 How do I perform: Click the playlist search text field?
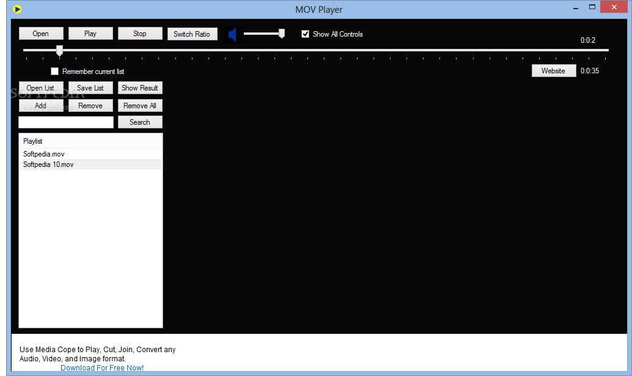click(66, 122)
